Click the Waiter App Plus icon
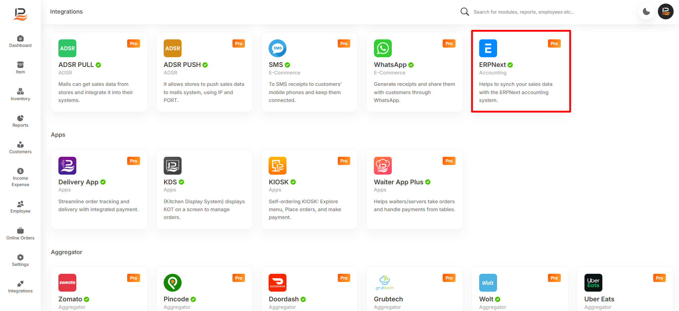The width and height of the screenshot is (679, 311). coord(383,166)
